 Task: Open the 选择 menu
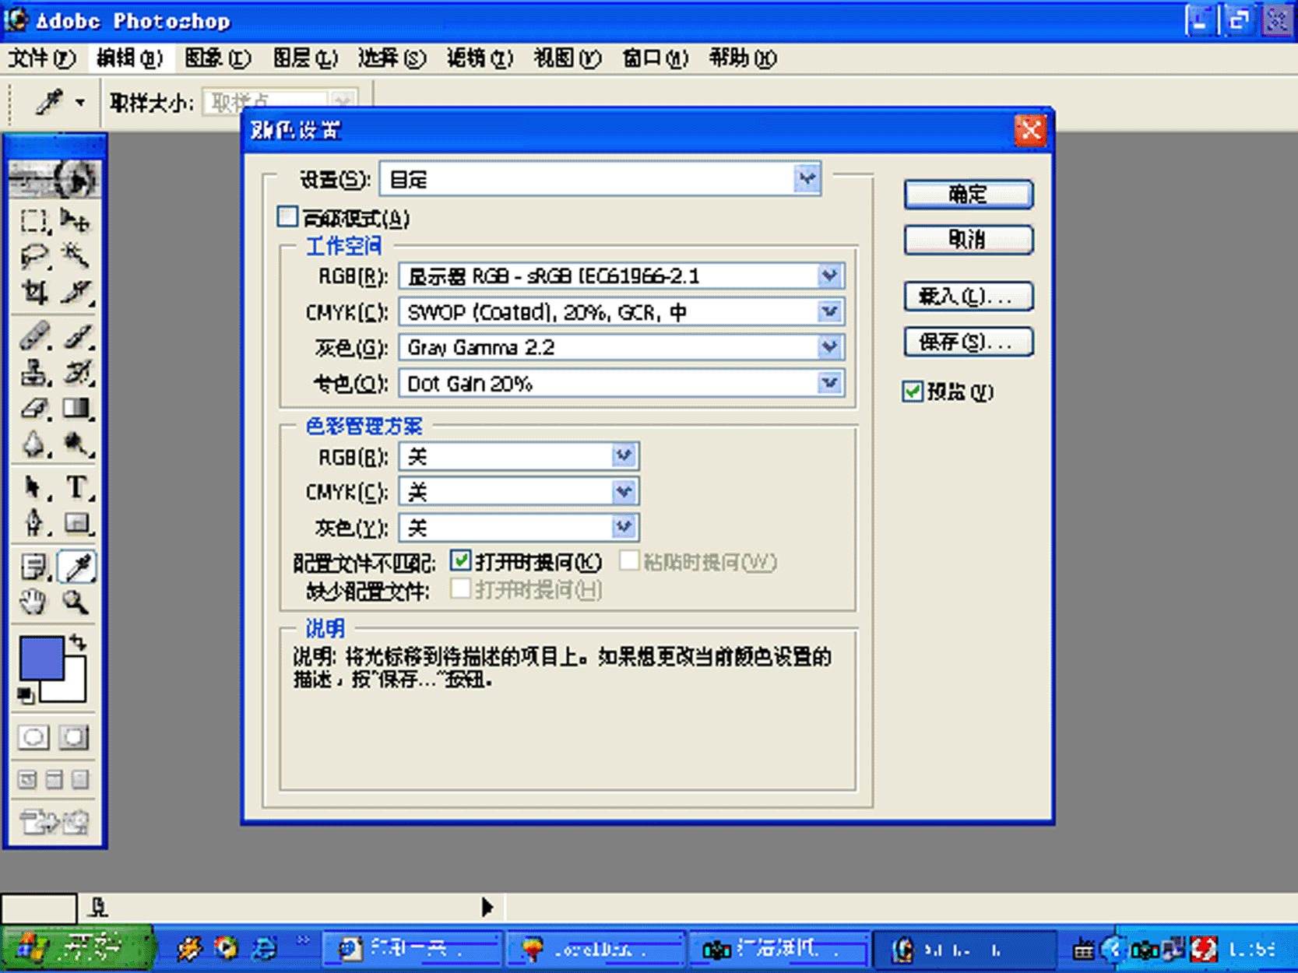[x=392, y=58]
